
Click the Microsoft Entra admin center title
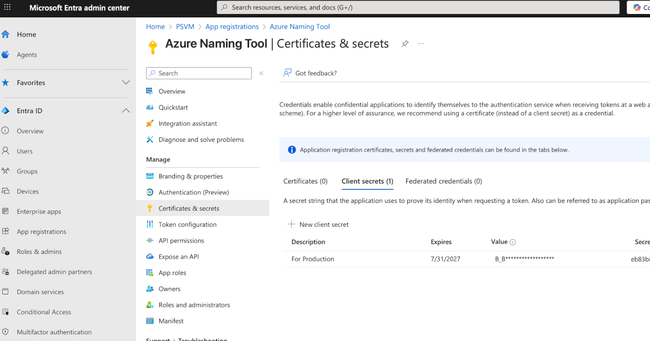click(x=79, y=8)
